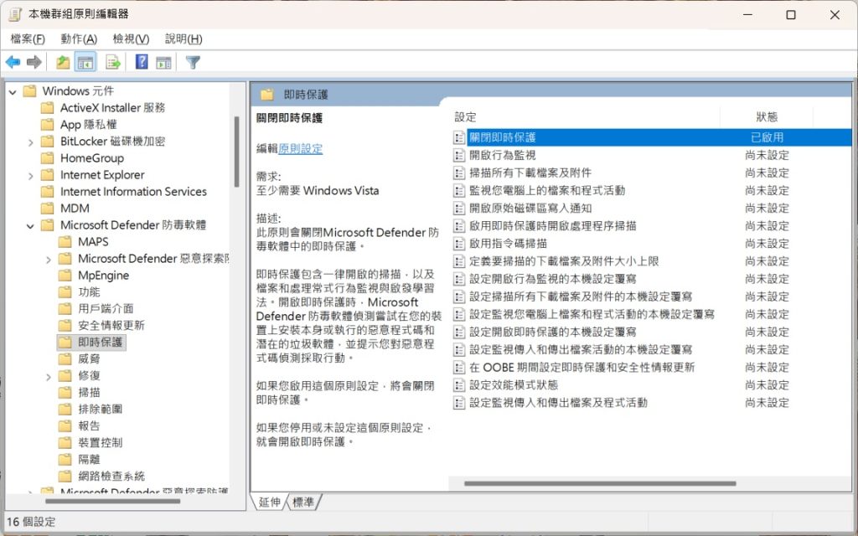Screen dimensions: 858x536
Task: Click the Show/Hide Action Pane icon
Action: pos(163,62)
